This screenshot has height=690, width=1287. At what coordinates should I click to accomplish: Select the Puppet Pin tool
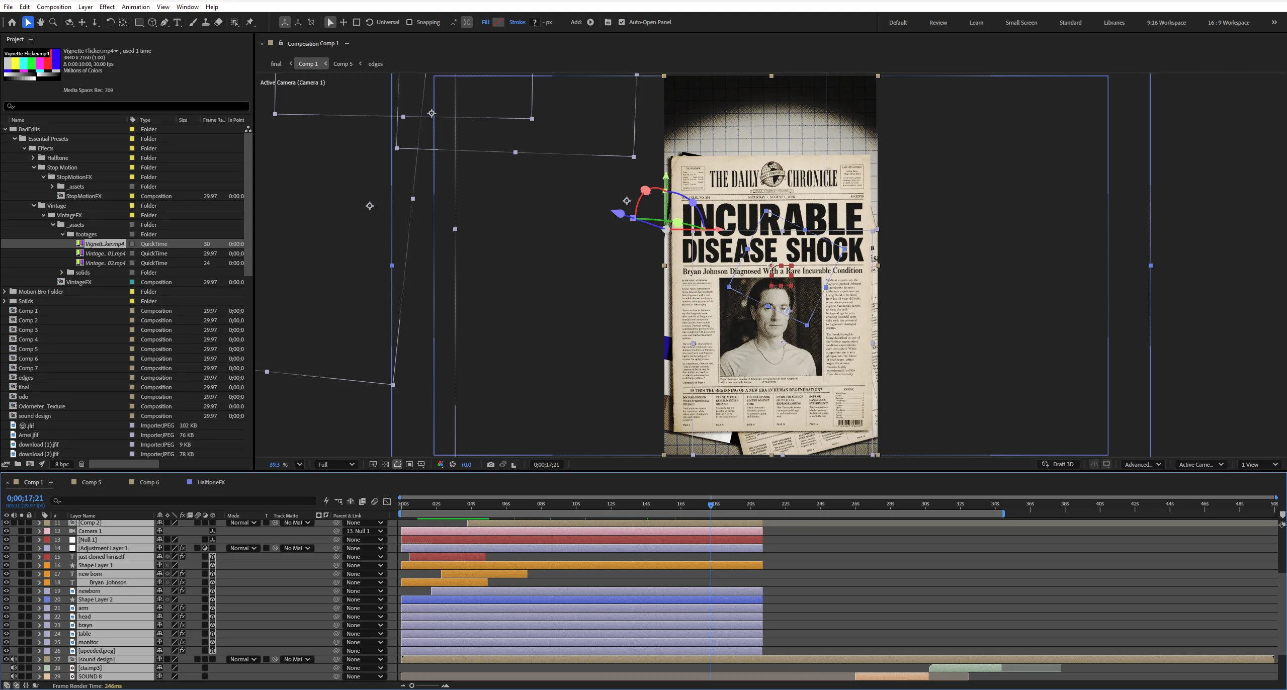pyautogui.click(x=250, y=22)
